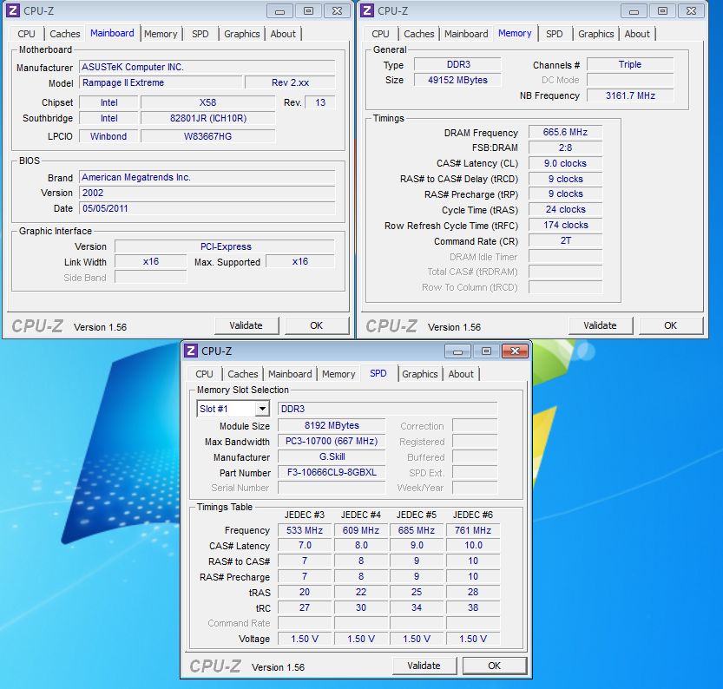Open the CPU tab in the SPD window

[204, 374]
